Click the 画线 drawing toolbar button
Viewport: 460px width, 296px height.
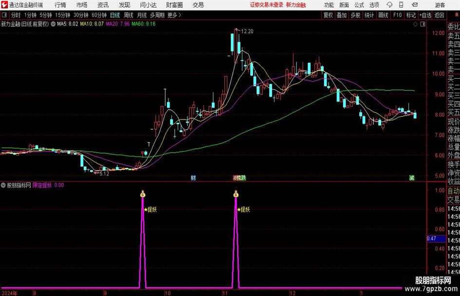(383, 15)
